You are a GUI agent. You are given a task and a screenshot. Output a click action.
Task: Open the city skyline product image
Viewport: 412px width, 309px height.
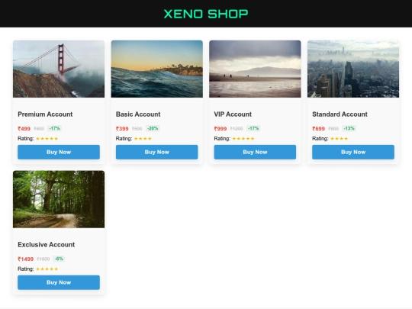pos(353,69)
